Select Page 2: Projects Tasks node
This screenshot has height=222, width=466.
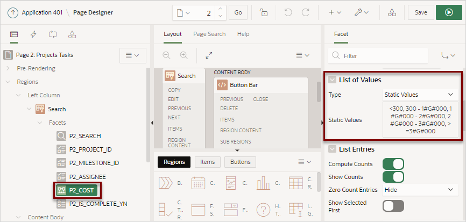[x=45, y=55]
